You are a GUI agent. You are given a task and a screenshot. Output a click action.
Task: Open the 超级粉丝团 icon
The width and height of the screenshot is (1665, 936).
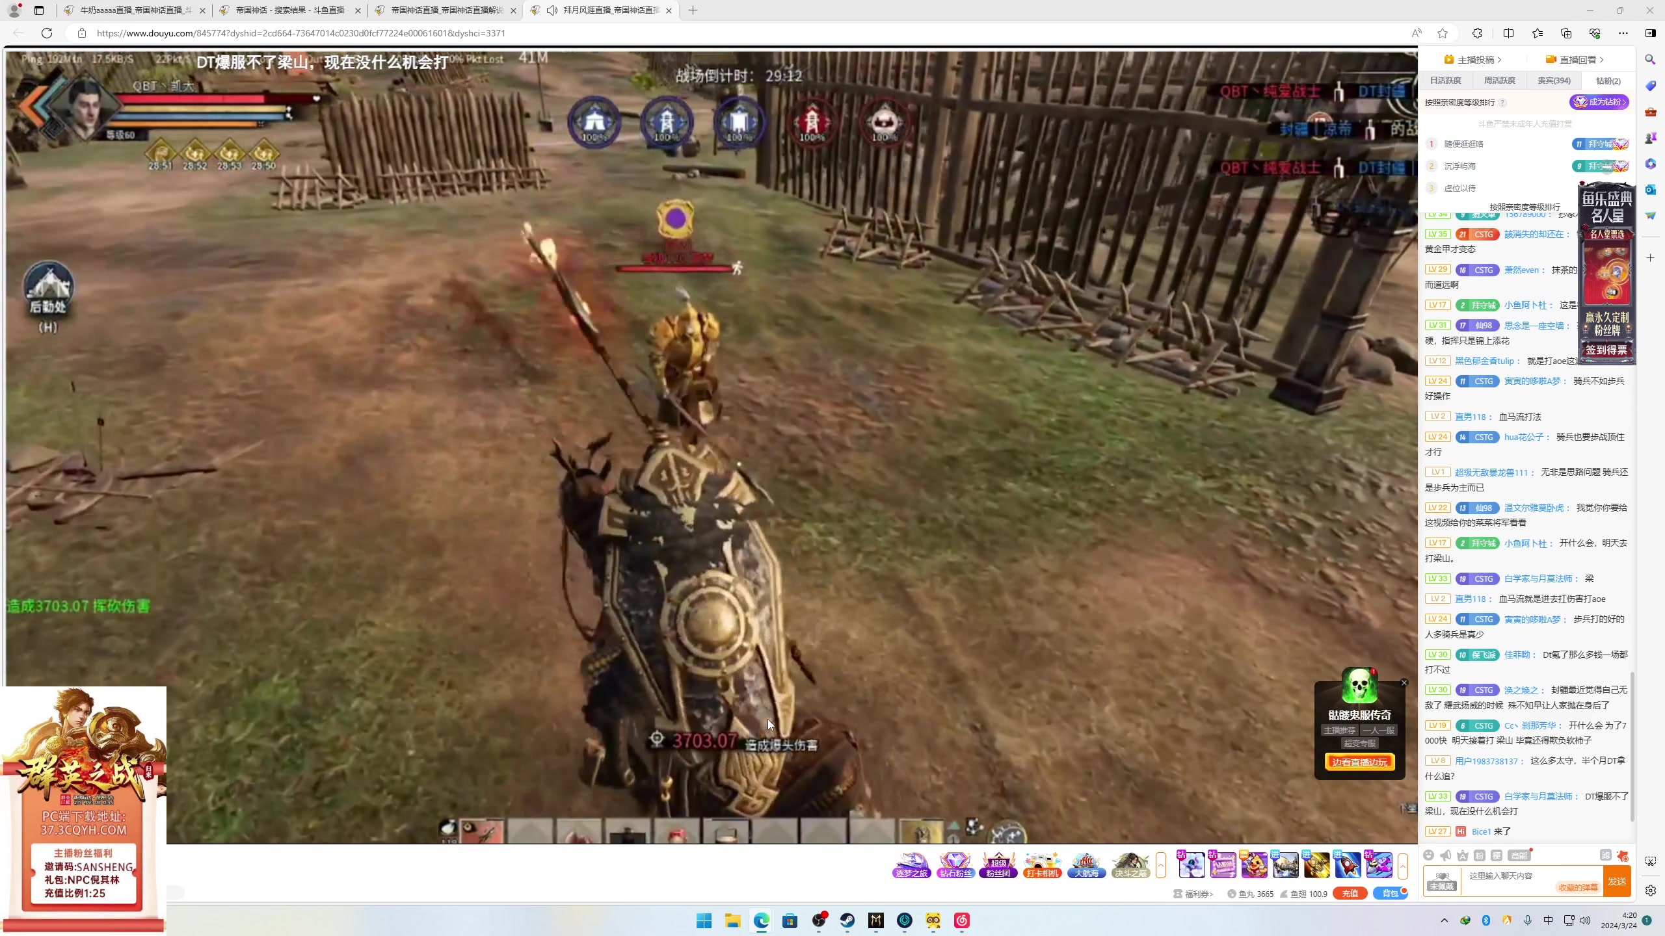click(x=998, y=865)
